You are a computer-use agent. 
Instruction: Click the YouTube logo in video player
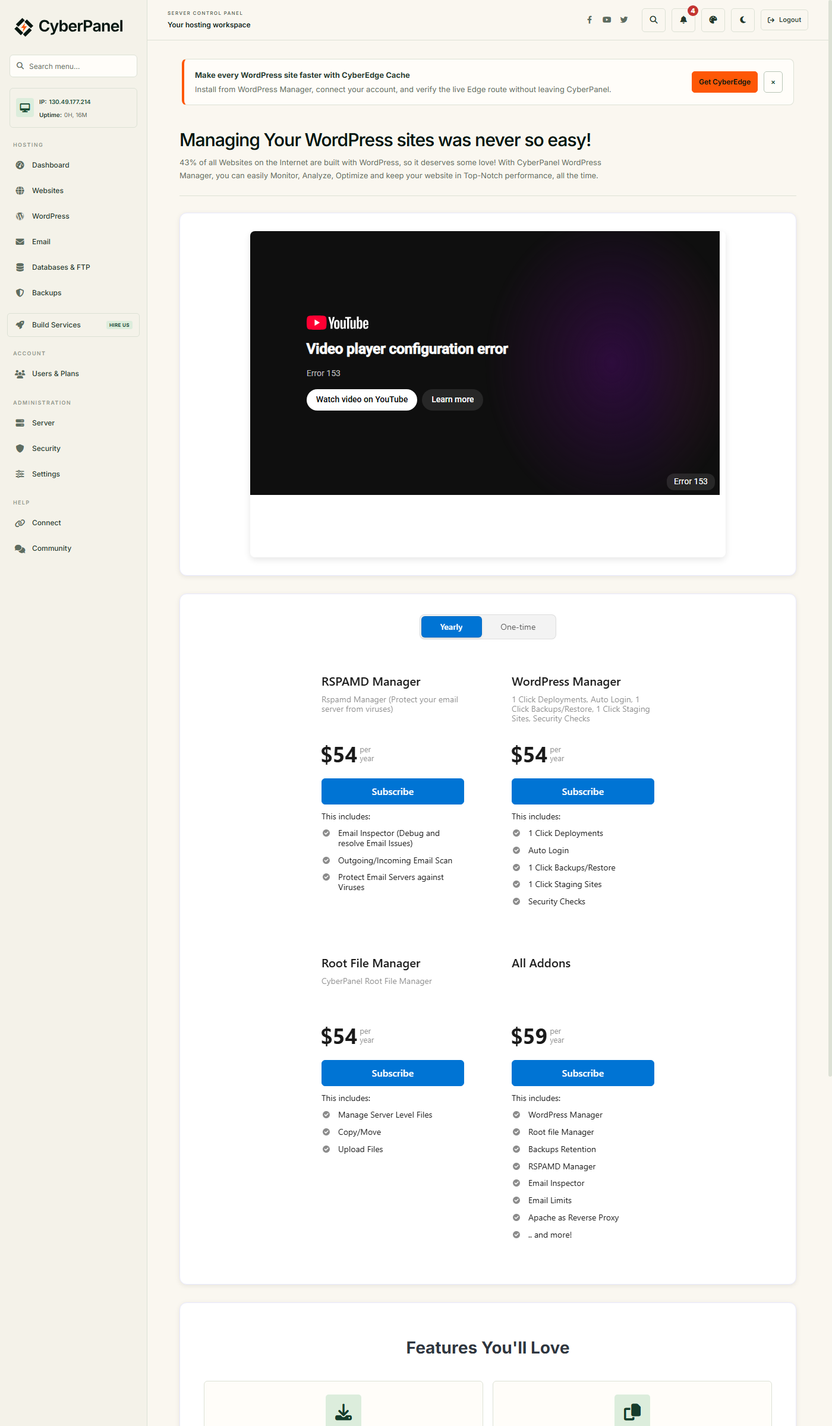click(338, 323)
